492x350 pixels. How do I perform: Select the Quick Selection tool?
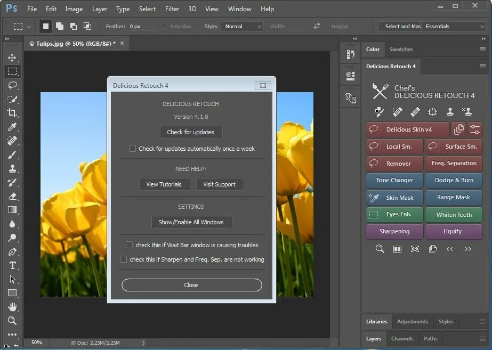point(12,99)
